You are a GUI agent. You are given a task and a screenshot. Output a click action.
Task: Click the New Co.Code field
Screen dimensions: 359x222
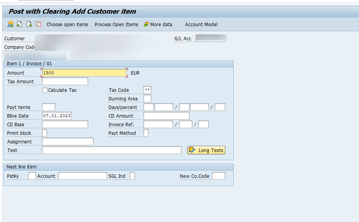pos(218,176)
